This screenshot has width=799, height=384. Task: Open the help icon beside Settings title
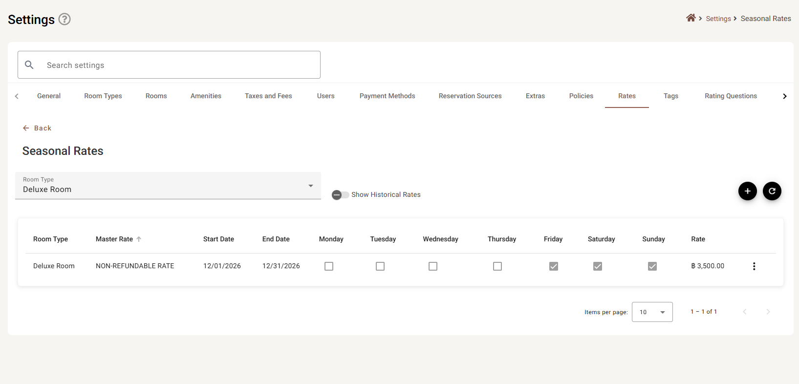65,19
